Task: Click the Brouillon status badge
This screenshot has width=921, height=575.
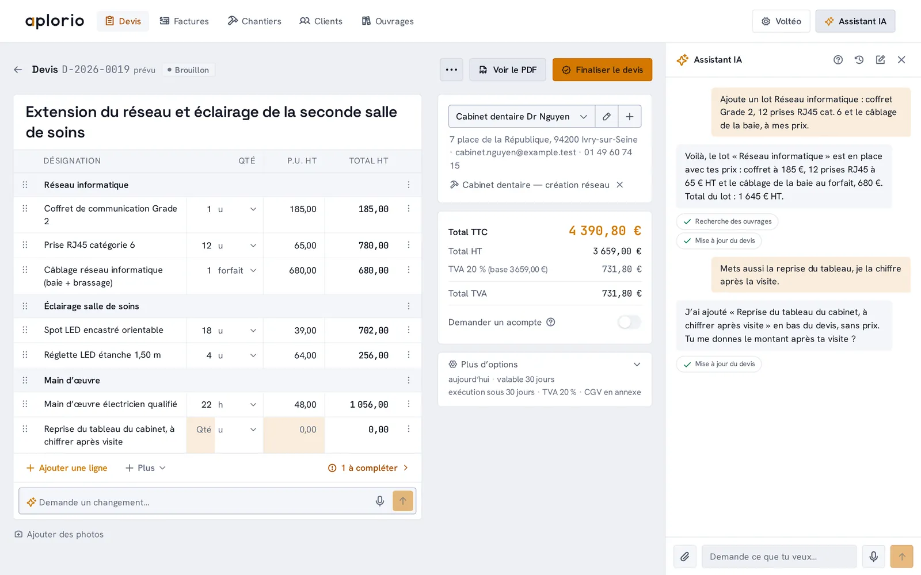Action: click(188, 70)
